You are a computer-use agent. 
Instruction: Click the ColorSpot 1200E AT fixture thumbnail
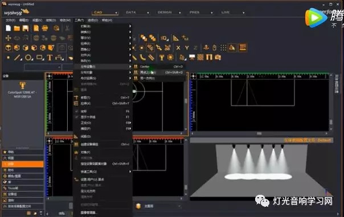tap(22, 85)
